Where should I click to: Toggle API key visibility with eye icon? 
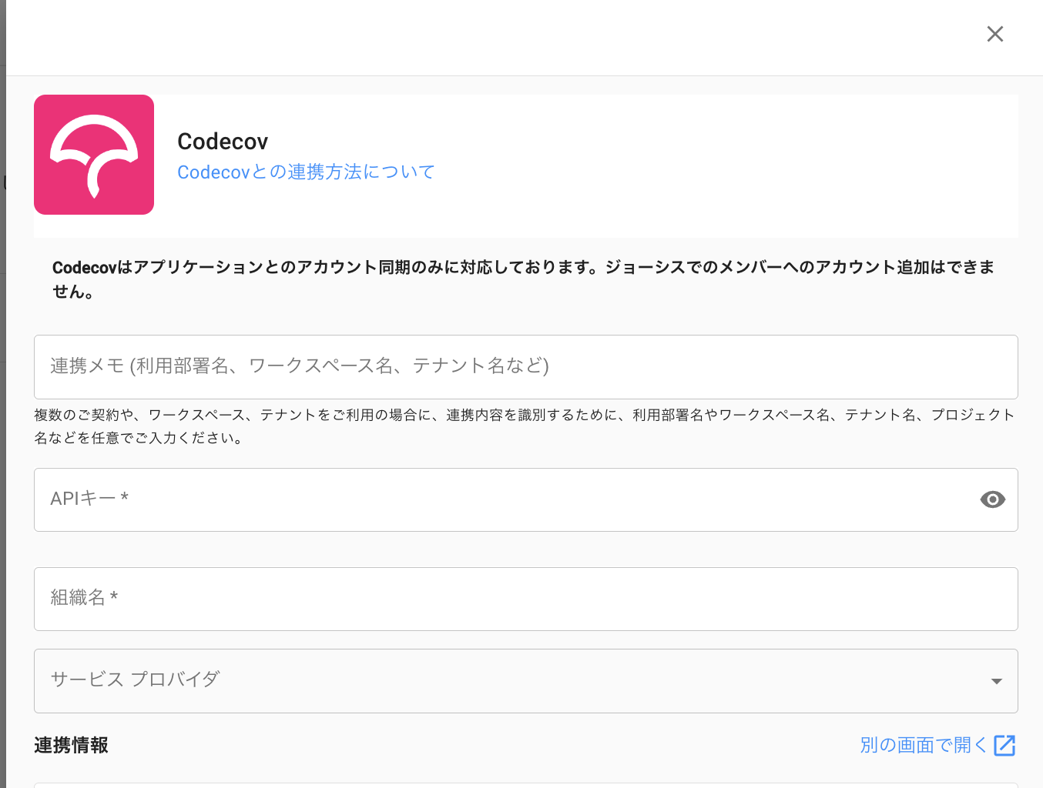coord(992,500)
